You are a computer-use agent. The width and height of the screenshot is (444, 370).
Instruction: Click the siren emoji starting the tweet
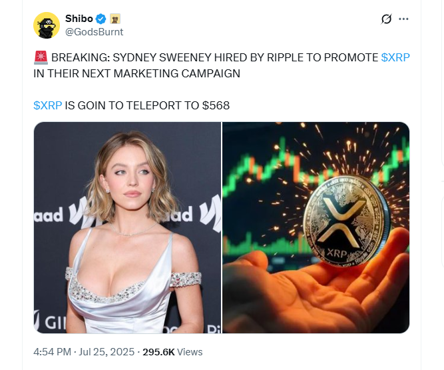point(40,58)
